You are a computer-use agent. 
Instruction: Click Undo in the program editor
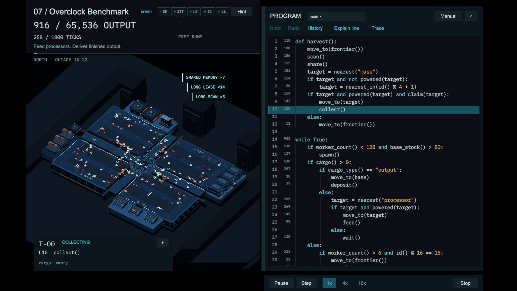275,28
